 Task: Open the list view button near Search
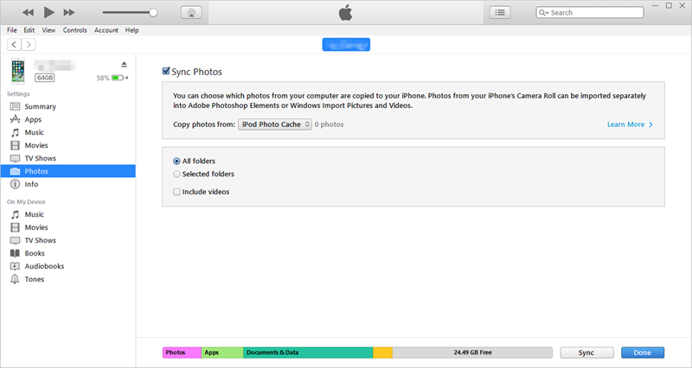[x=500, y=12]
